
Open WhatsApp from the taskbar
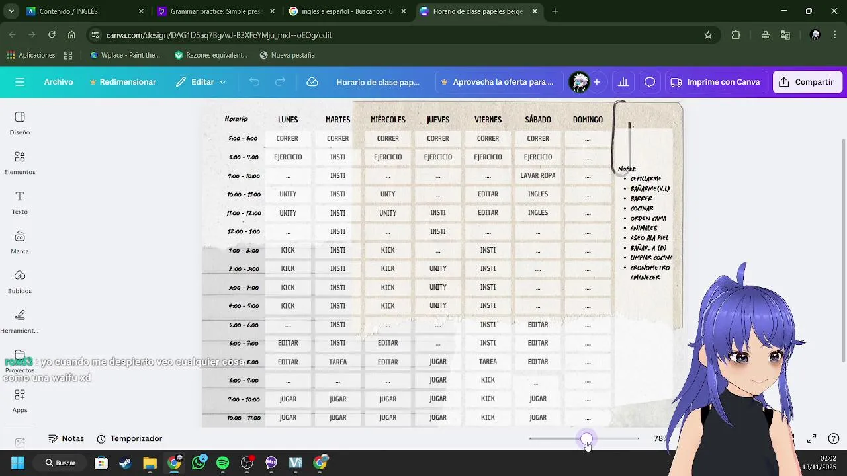tap(199, 463)
